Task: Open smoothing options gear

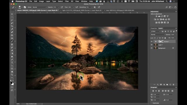Action: [95, 7]
